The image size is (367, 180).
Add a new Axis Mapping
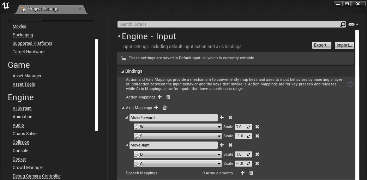tap(156, 108)
